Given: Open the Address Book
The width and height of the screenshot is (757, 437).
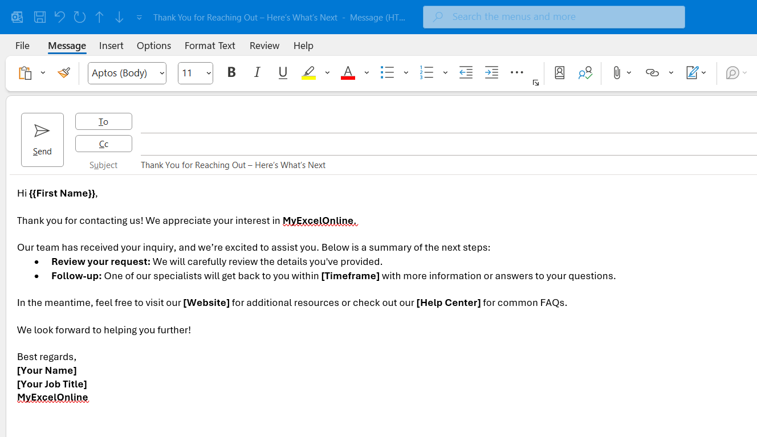Looking at the screenshot, I should click(560, 72).
